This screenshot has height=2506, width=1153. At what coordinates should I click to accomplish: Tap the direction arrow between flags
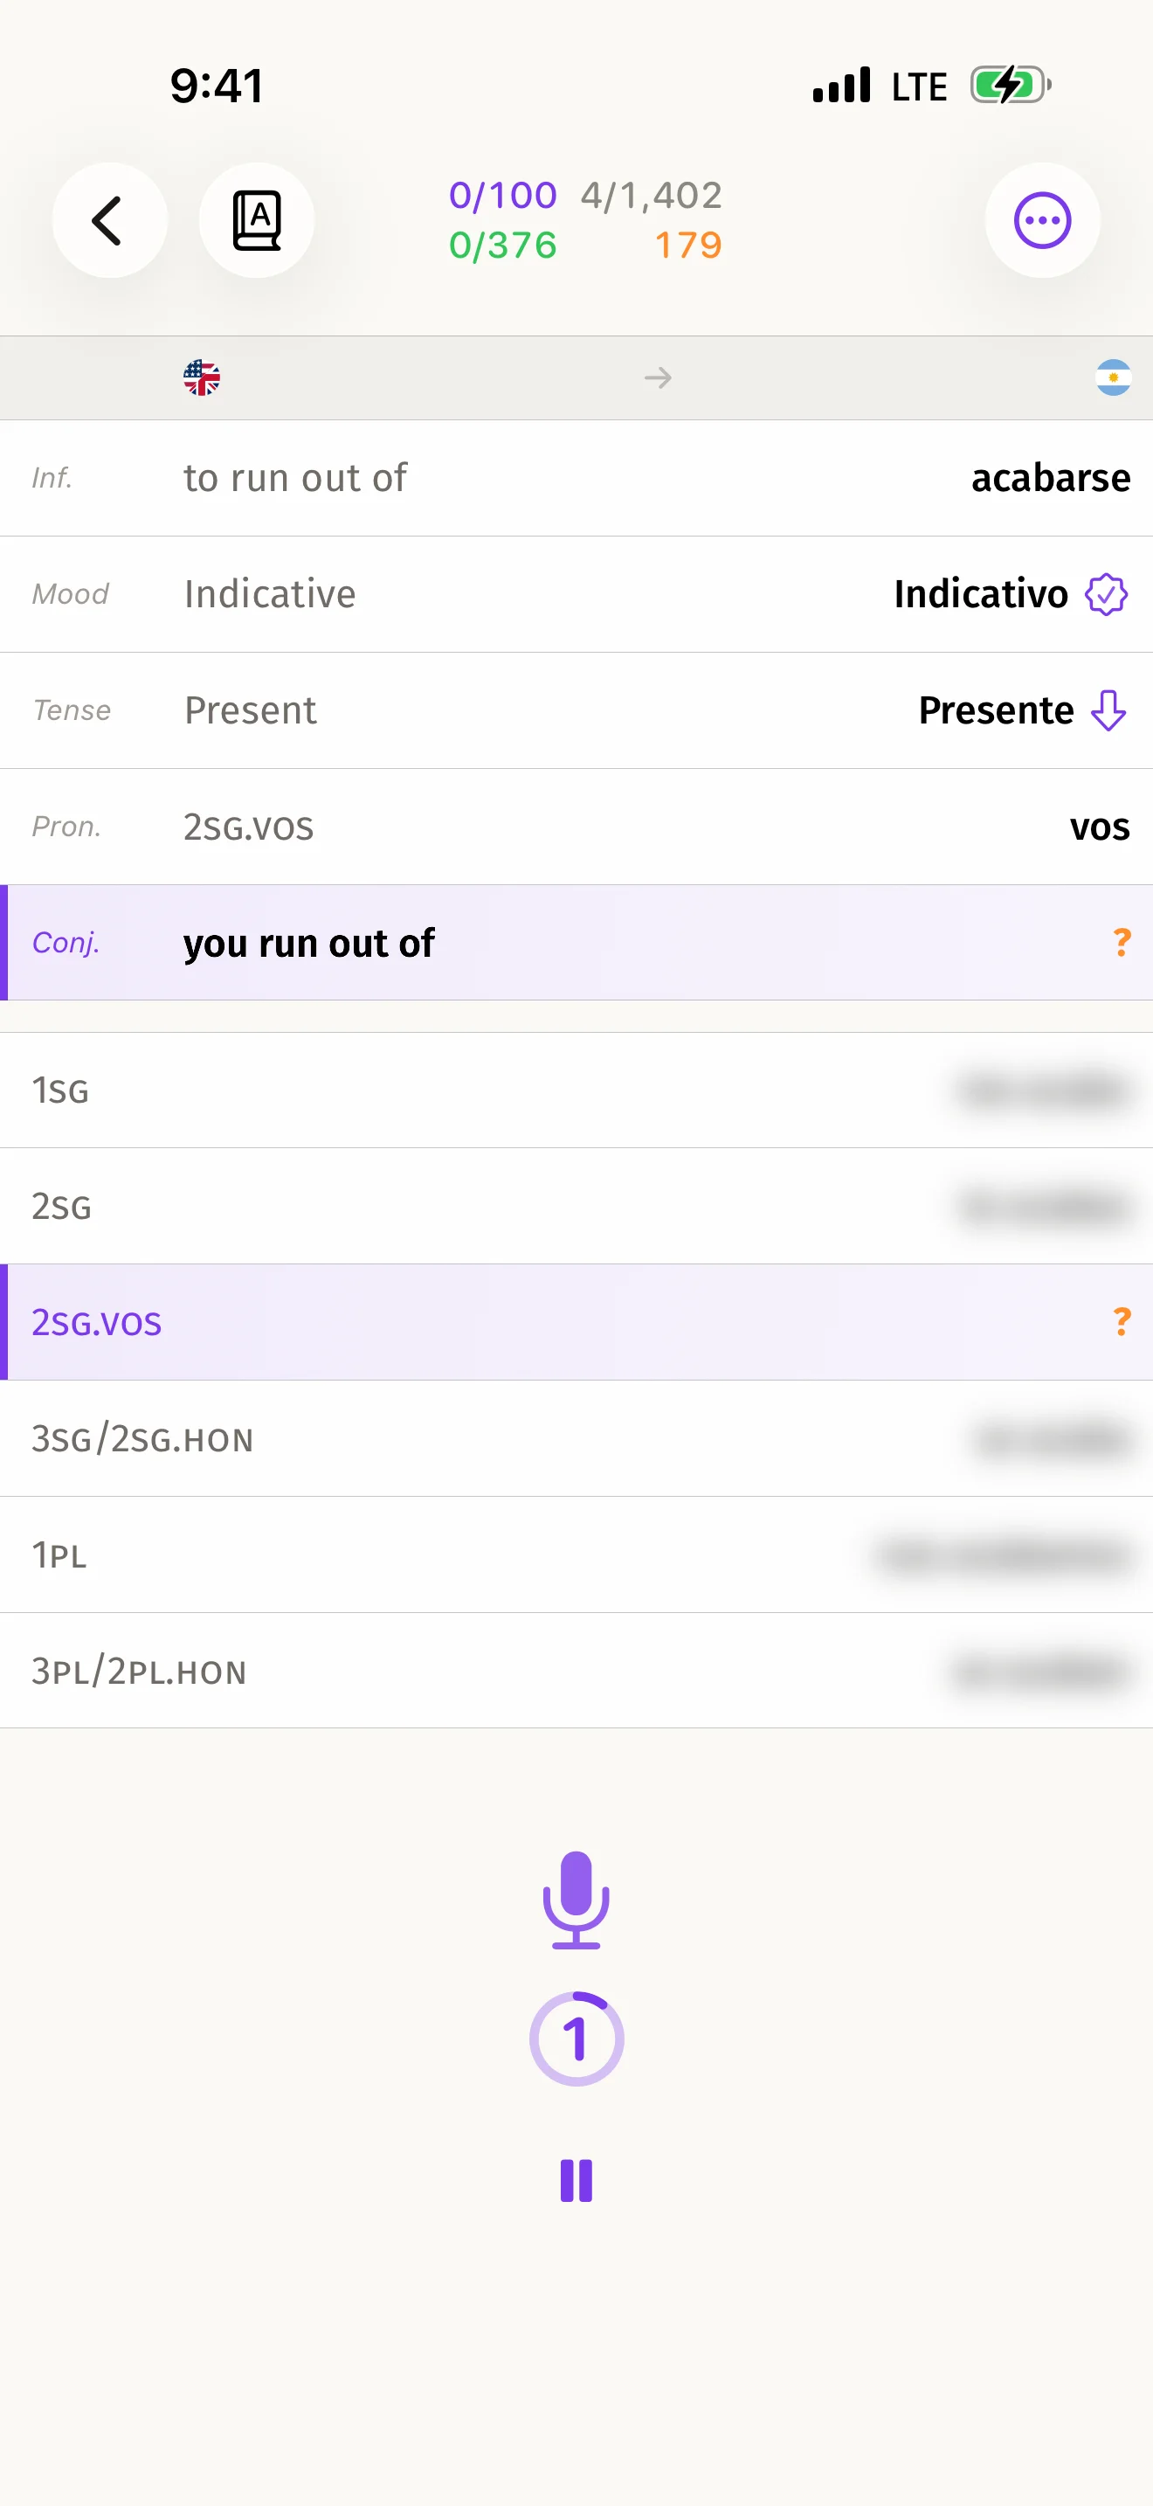[658, 377]
